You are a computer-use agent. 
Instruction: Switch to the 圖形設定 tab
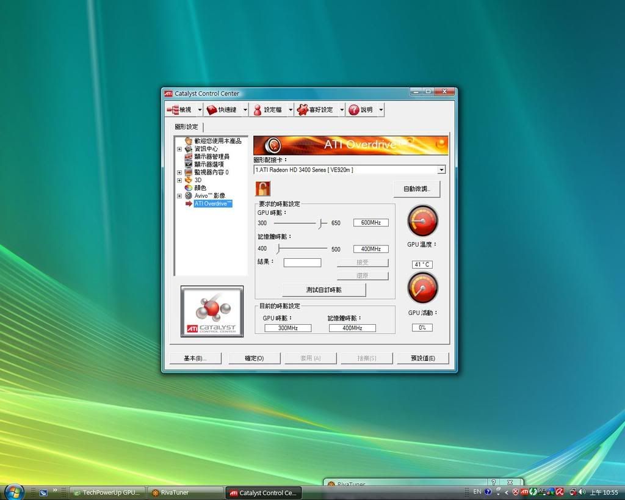point(186,127)
